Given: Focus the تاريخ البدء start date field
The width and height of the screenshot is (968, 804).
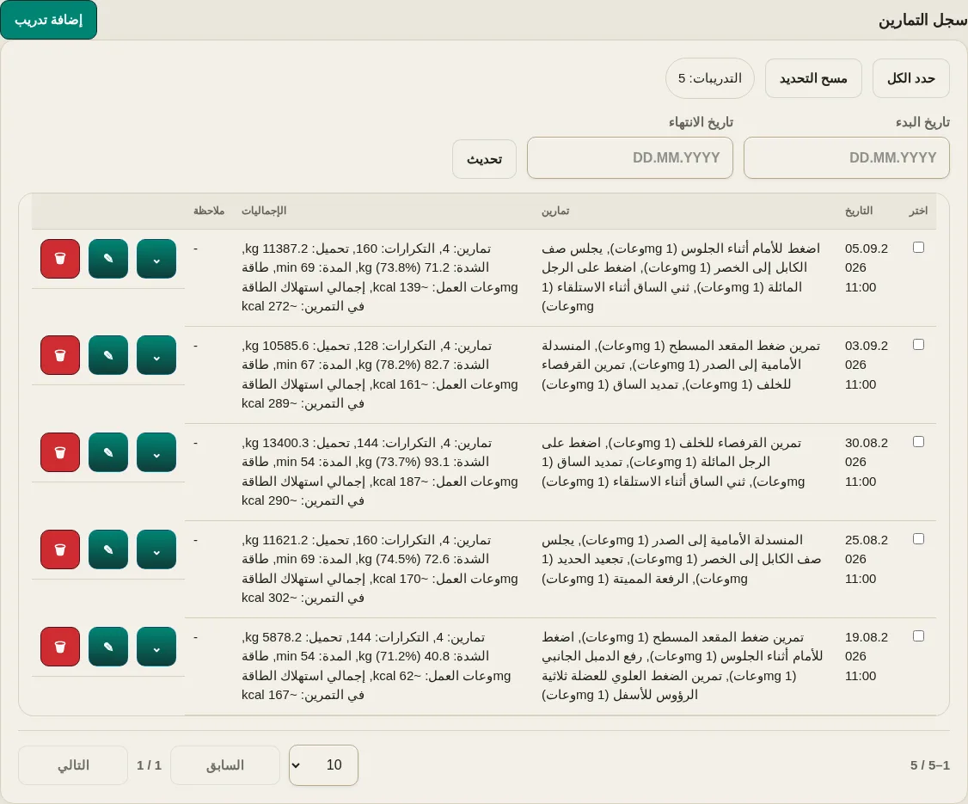Looking at the screenshot, I should coord(847,158).
